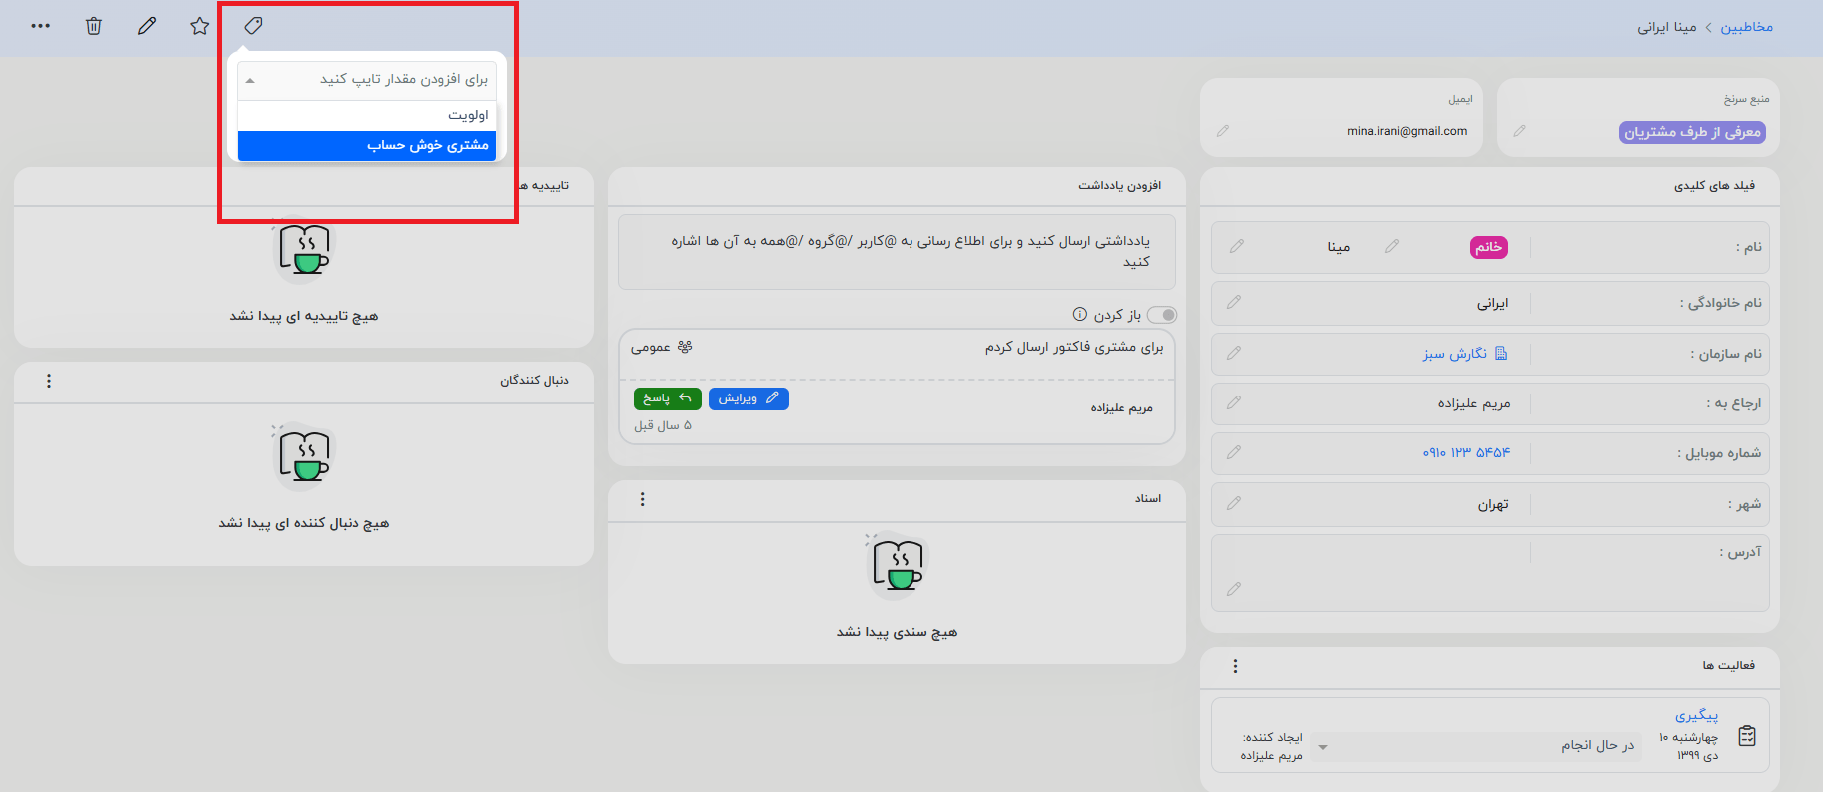Screen dimensions: 1823x792
Task: Click the چهارشنبه ۱۰ دی ۱۳۹۹ date
Action: click(1689, 746)
